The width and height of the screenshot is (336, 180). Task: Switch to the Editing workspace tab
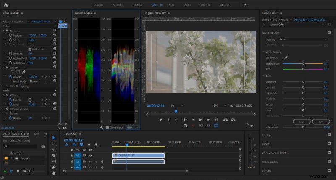tap(137, 5)
